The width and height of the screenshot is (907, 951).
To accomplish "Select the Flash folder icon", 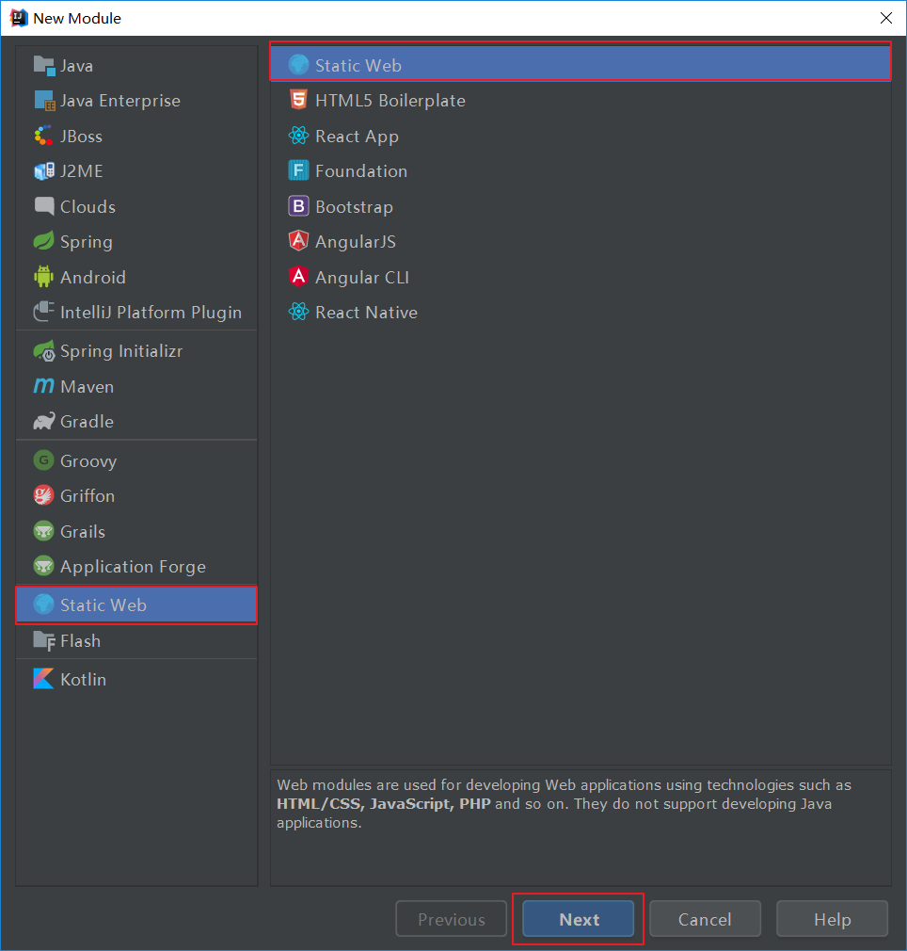I will tap(44, 640).
